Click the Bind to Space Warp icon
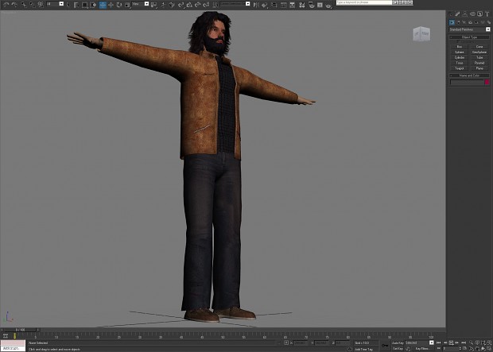 click(41, 5)
